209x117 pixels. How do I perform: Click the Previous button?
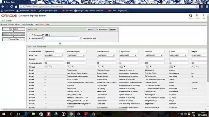pos(102,30)
